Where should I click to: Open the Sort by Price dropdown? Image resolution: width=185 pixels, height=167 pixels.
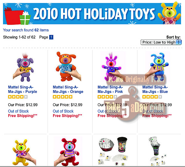(161, 42)
